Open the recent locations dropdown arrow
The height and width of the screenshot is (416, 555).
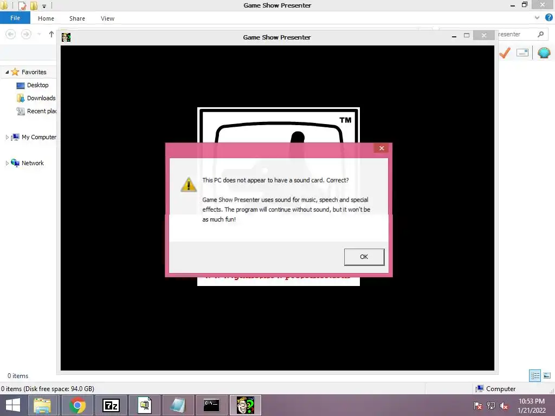coord(39,34)
